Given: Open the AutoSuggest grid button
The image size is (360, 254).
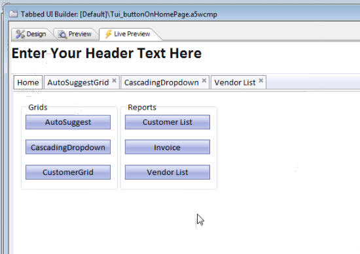Looking at the screenshot, I should tap(68, 122).
